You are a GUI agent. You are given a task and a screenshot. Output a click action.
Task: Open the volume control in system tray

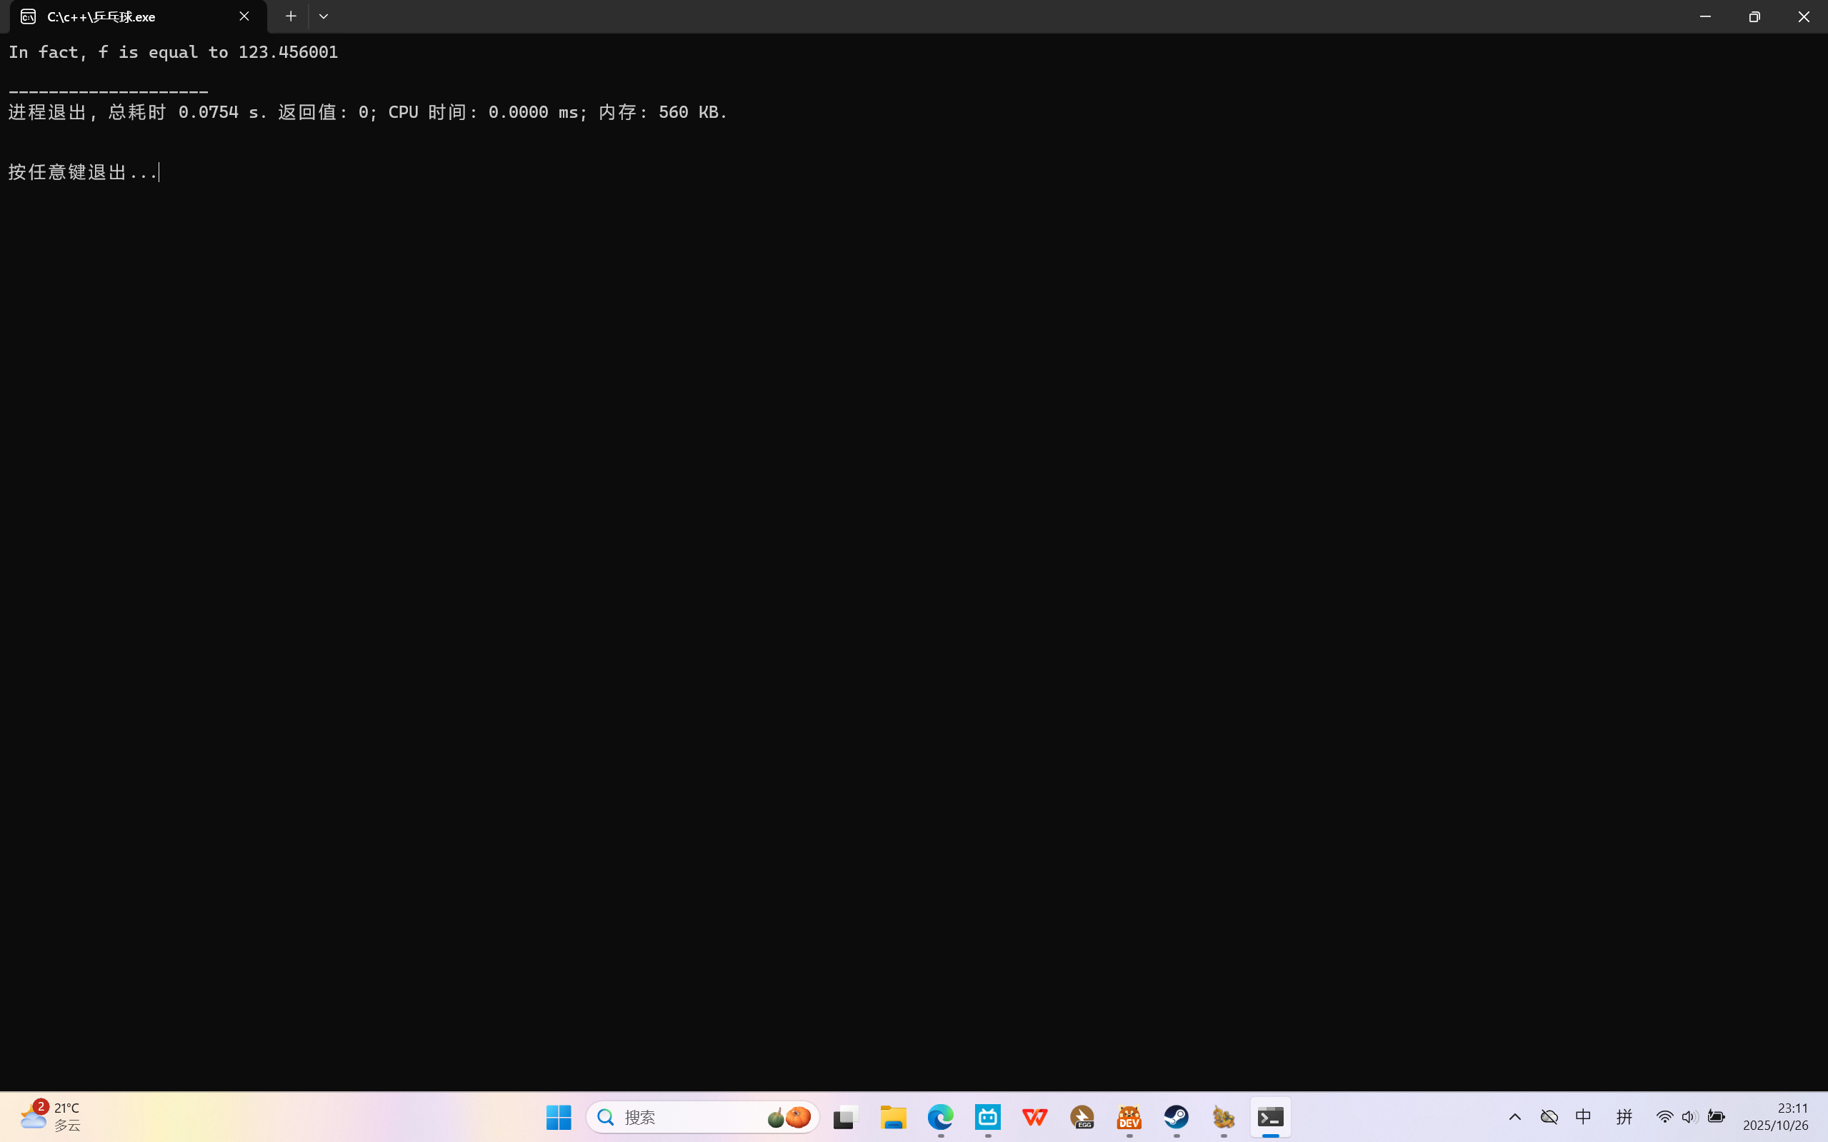[1689, 1116]
